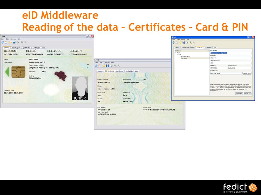The image size is (261, 195).
Task: Click the Propriétaire field with the selected name
Action: pos(231,53)
